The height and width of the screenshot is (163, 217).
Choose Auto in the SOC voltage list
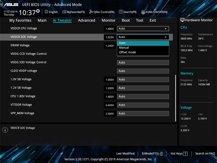coord(143,43)
